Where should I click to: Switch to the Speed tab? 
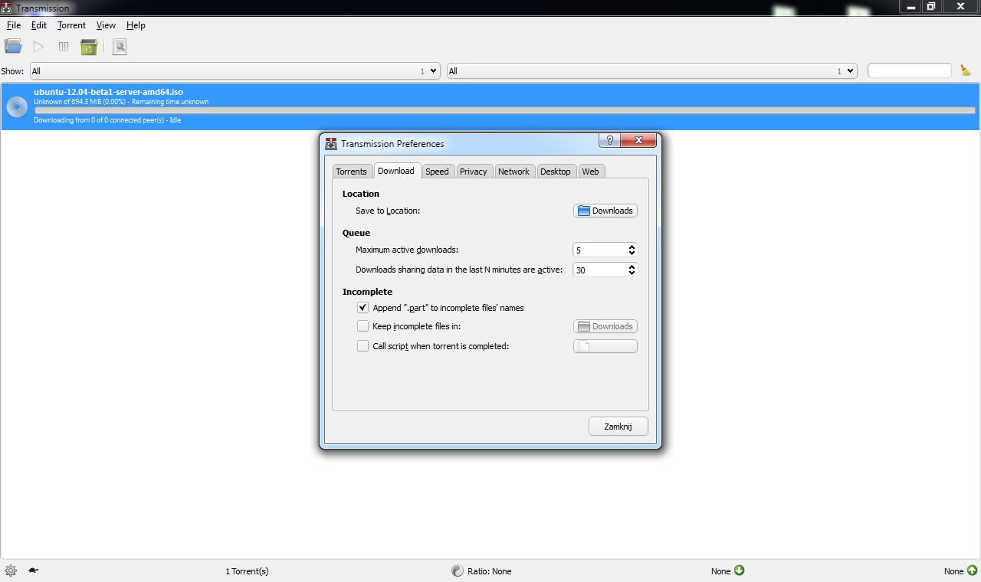tap(437, 172)
